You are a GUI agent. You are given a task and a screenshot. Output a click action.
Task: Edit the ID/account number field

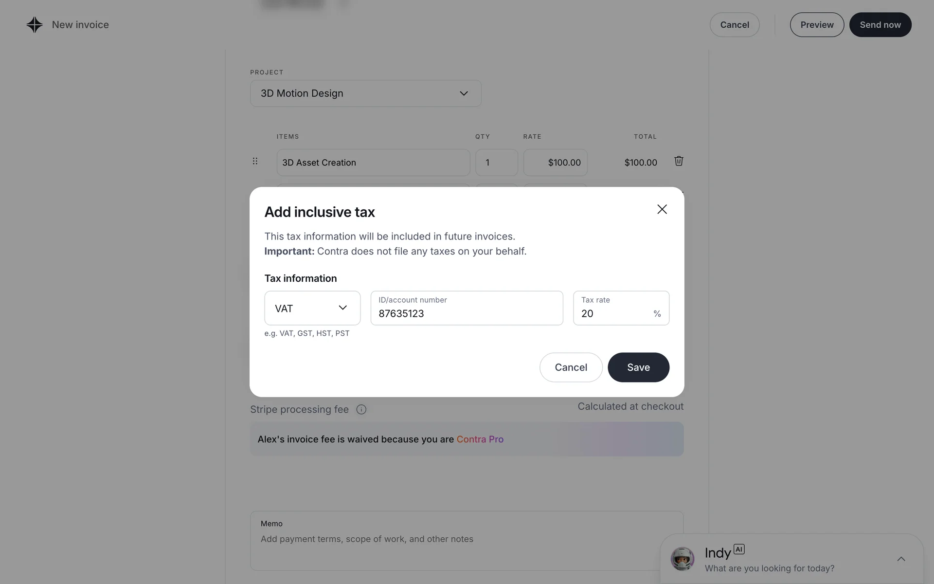(467, 313)
